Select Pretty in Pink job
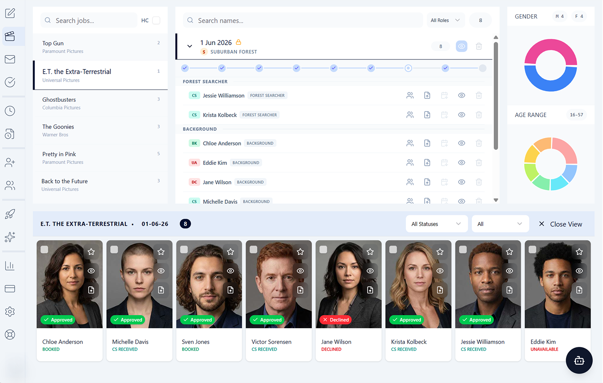The height and width of the screenshot is (383, 603). click(100, 158)
